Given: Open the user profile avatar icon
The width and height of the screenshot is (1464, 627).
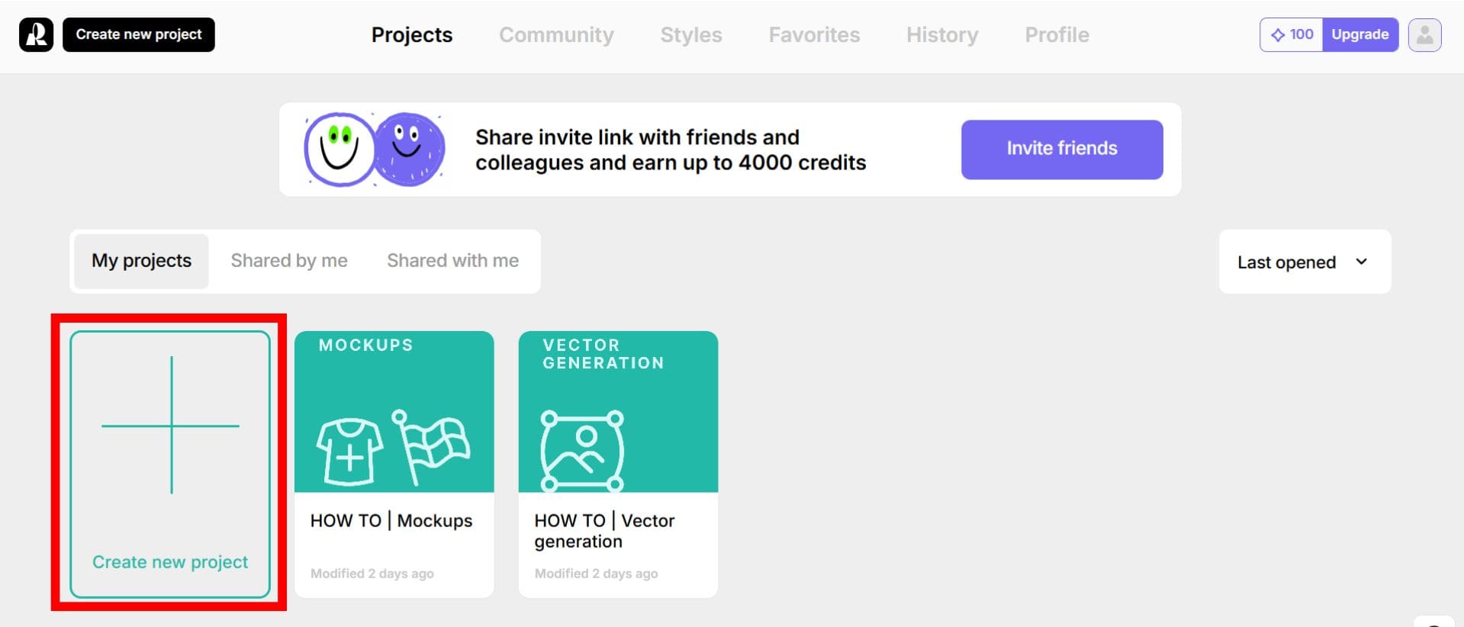Looking at the screenshot, I should tap(1424, 35).
